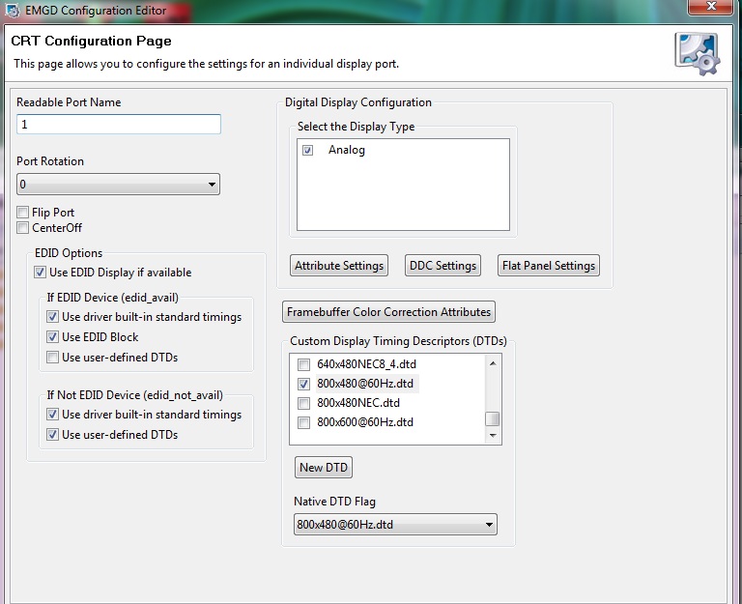Uncheck edid_not_avail Use user-defined DTDs

coord(52,435)
